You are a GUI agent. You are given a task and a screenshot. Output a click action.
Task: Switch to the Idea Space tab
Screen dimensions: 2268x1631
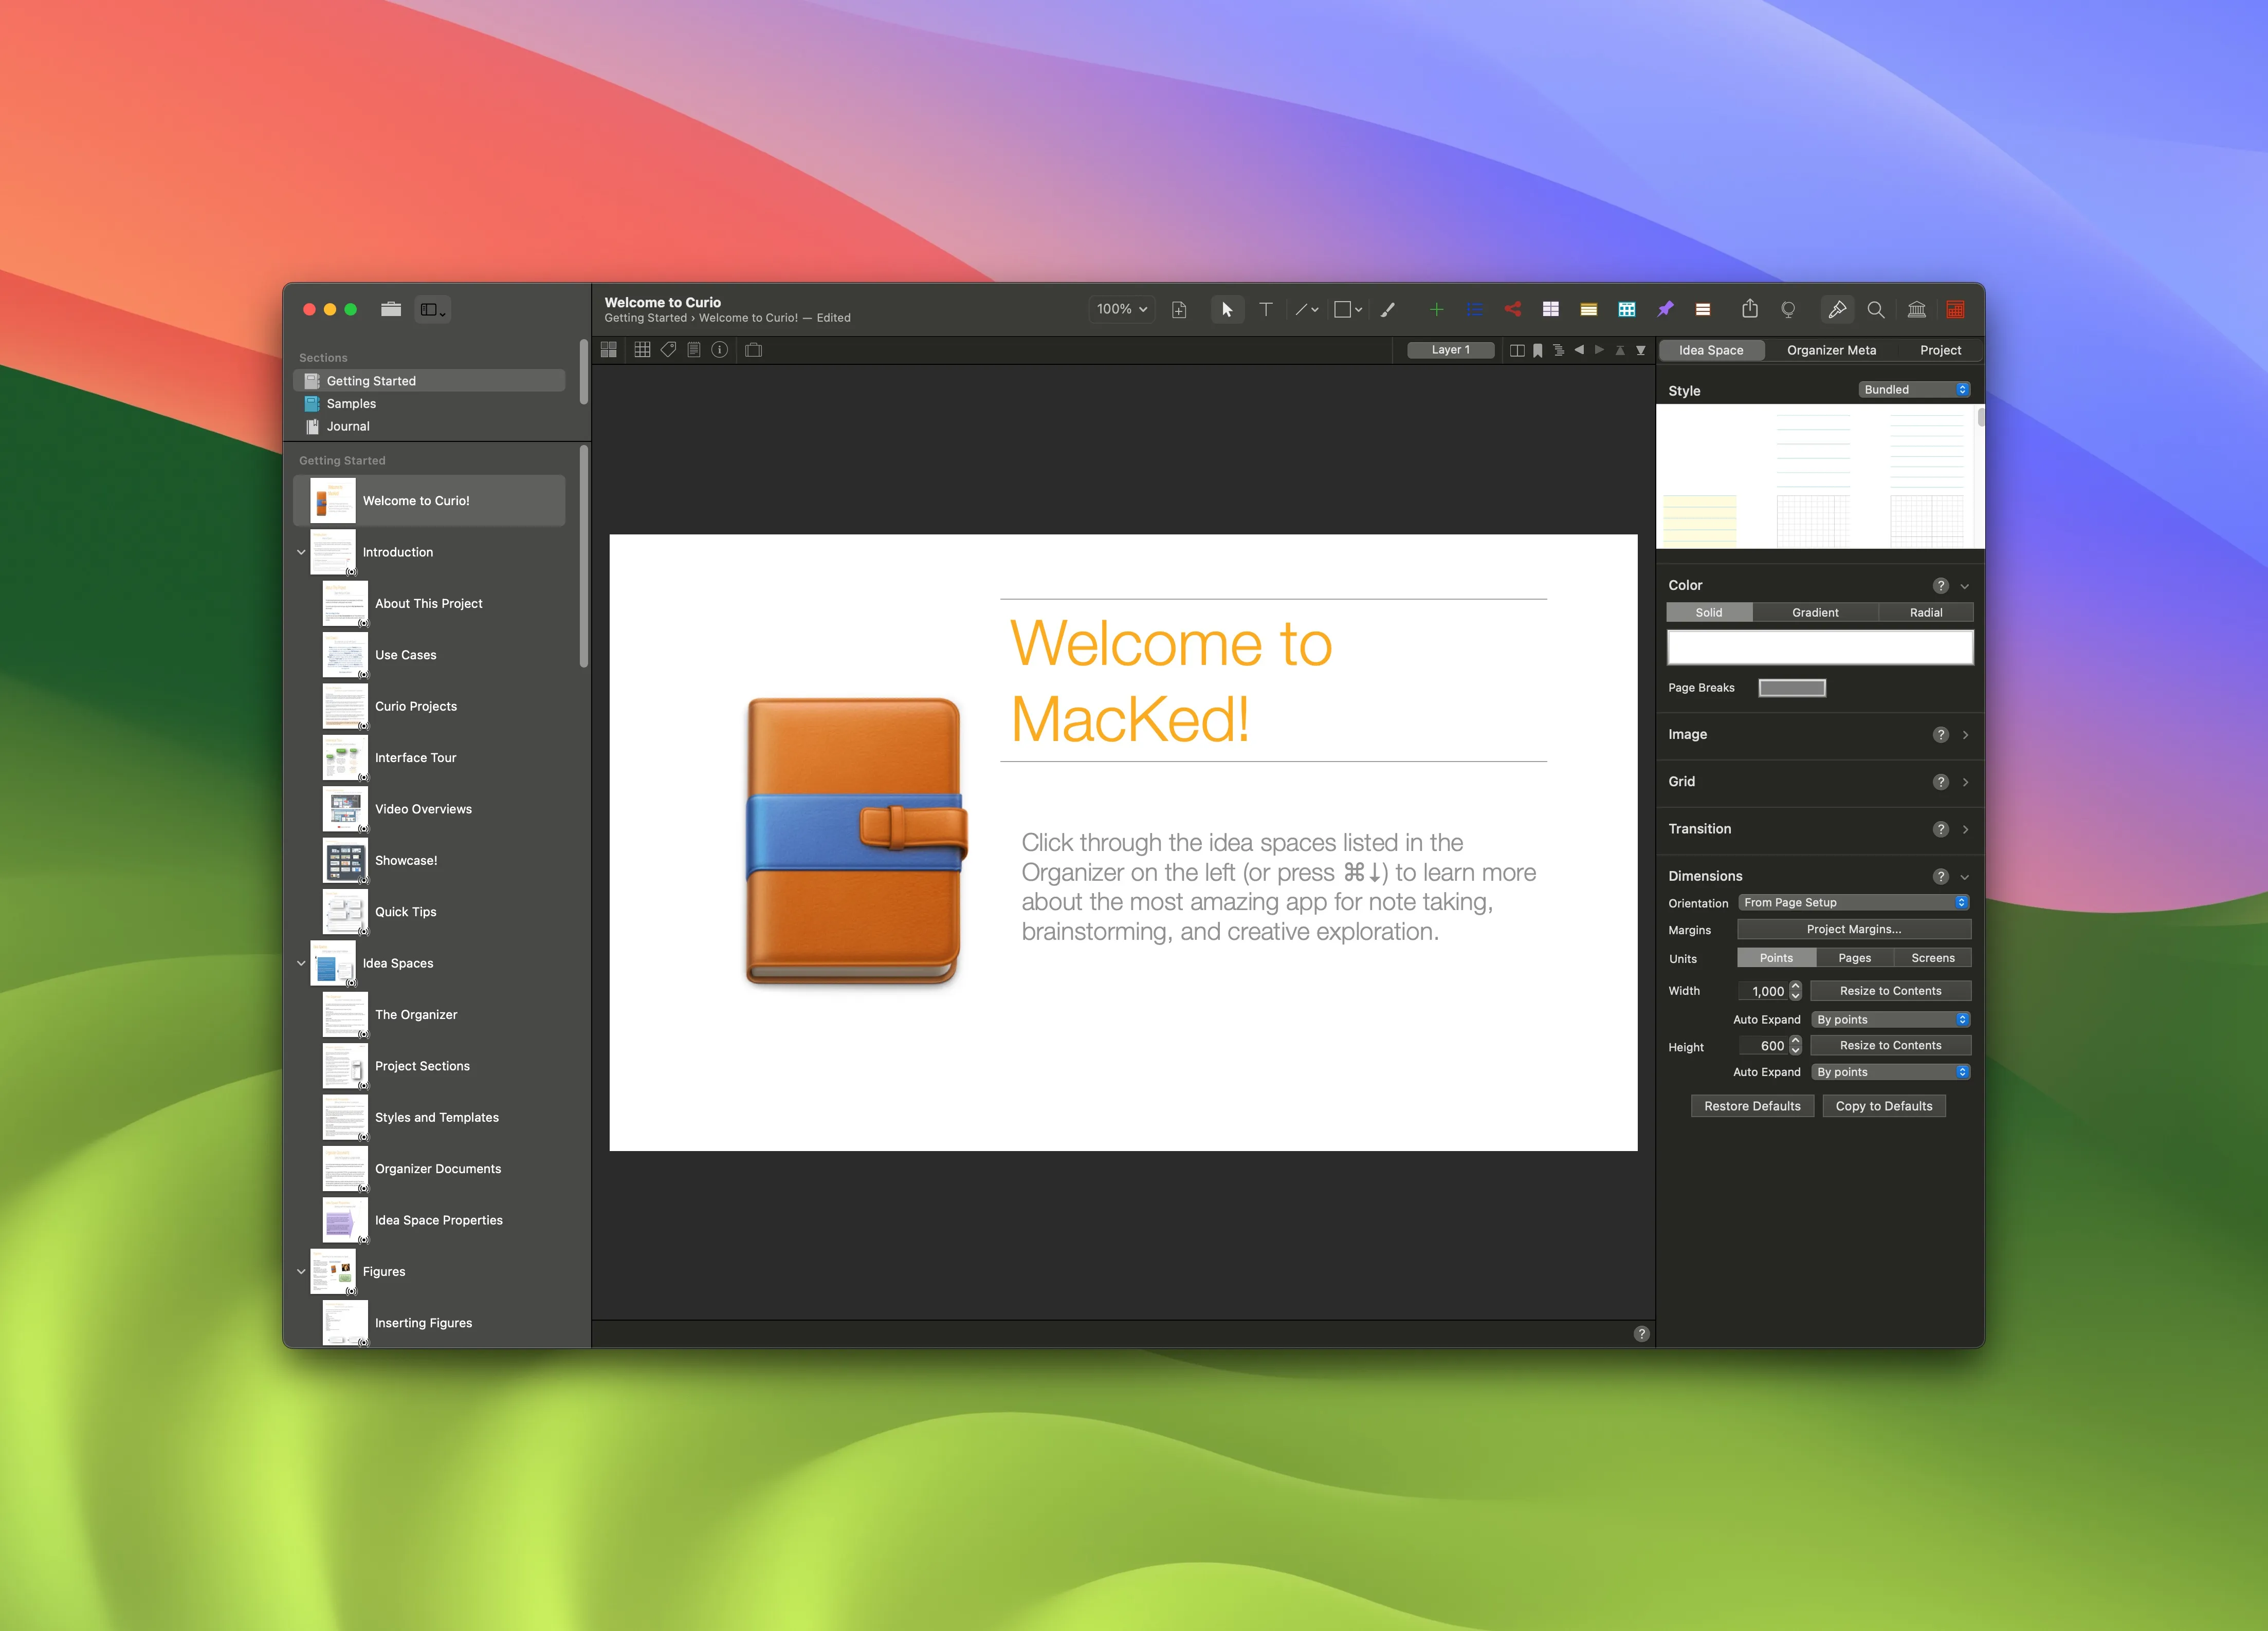[x=1710, y=351]
